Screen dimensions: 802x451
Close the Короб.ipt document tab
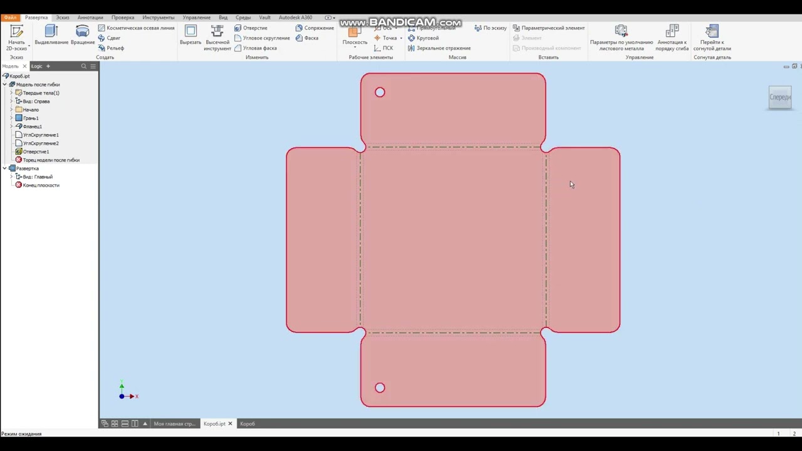pos(230,423)
